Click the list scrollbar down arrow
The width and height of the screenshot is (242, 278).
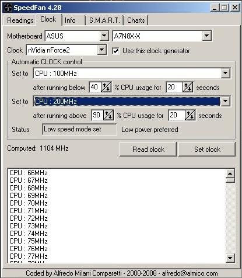pyautogui.click(x=230, y=258)
